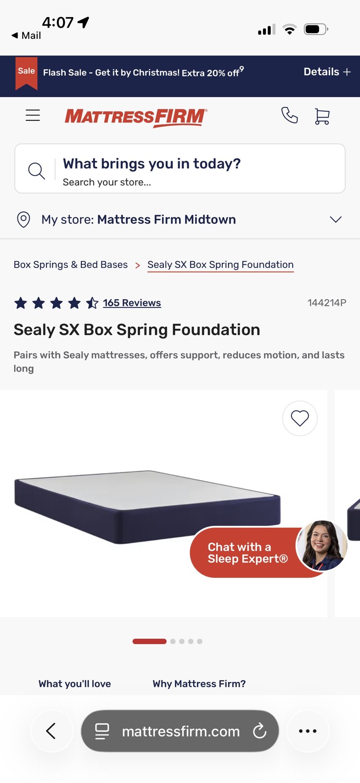Tap the Wi-Fi indicator in the status bar
This screenshot has height=783, width=360.
pyautogui.click(x=289, y=29)
